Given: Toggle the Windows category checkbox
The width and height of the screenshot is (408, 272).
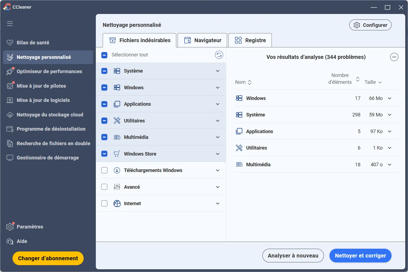Looking at the screenshot, I should click(104, 88).
